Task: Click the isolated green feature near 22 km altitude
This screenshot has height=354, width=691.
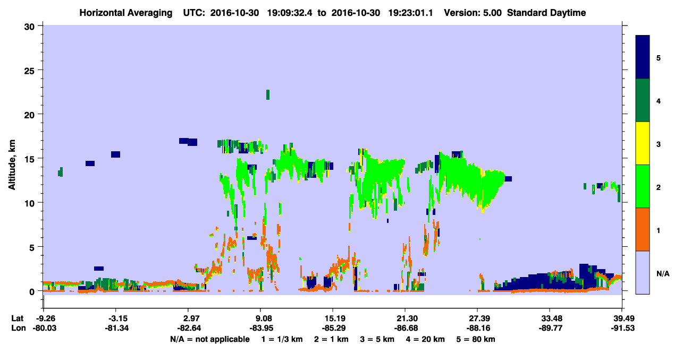Action: click(x=268, y=94)
